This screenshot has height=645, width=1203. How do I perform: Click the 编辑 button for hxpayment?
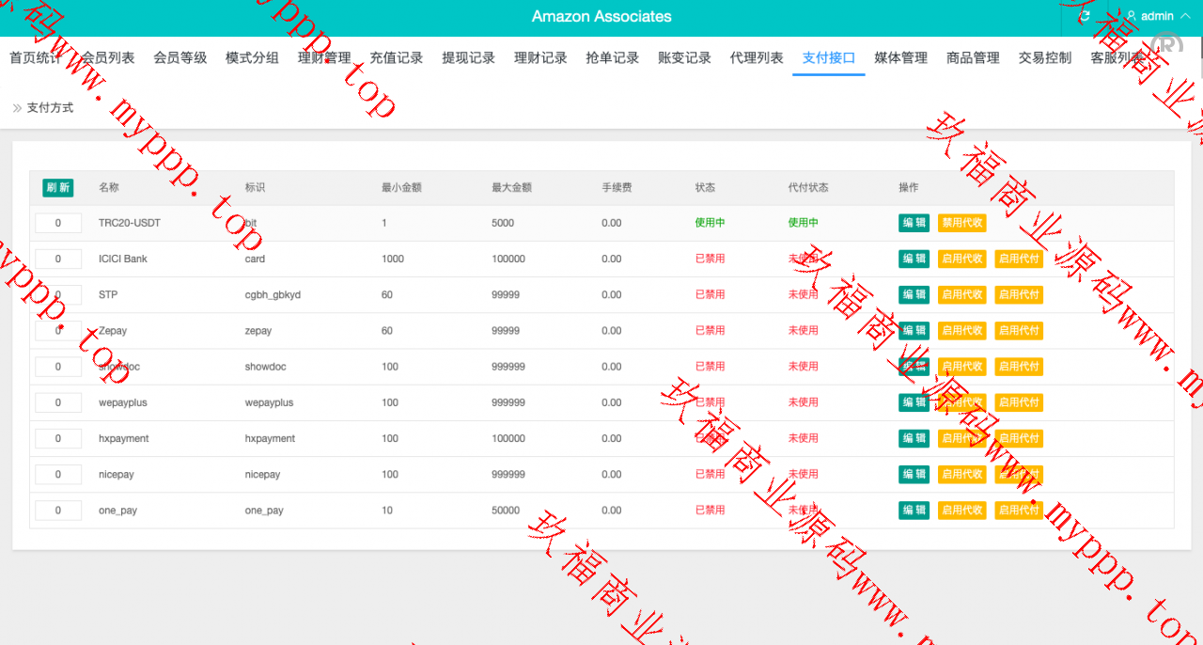914,438
